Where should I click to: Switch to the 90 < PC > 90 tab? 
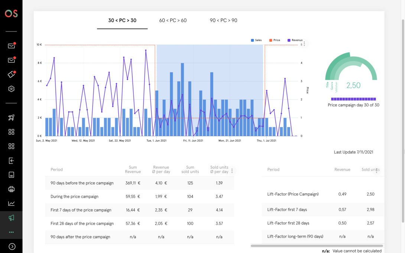(x=223, y=20)
